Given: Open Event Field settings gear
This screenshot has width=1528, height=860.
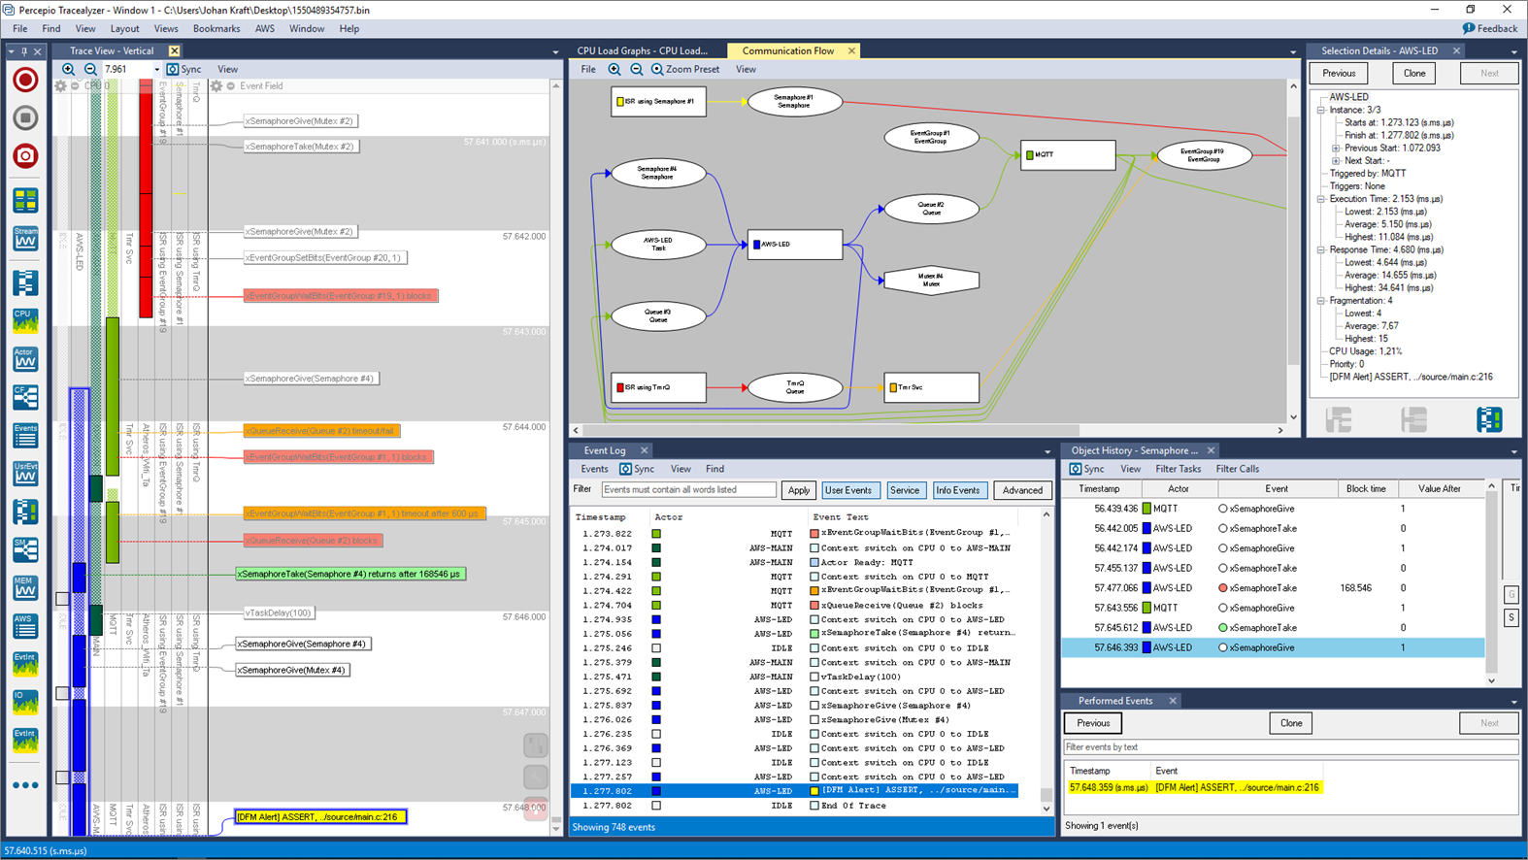Looking at the screenshot, I should coord(216,85).
